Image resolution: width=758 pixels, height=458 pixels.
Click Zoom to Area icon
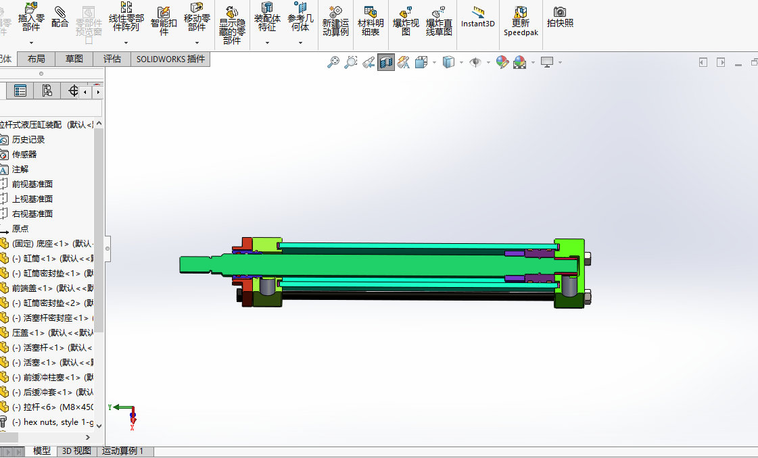pyautogui.click(x=350, y=62)
